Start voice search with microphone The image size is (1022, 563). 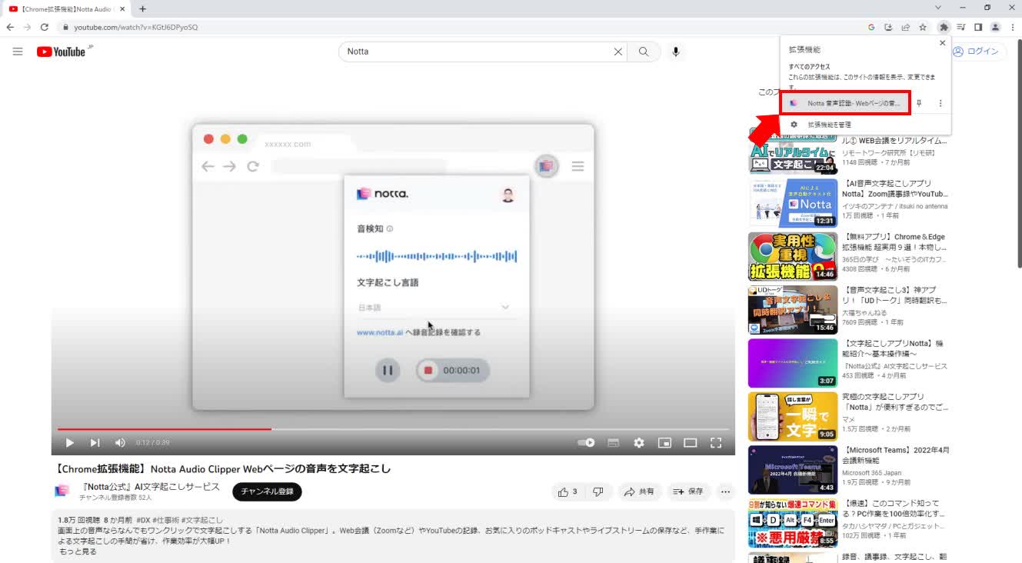click(x=676, y=52)
